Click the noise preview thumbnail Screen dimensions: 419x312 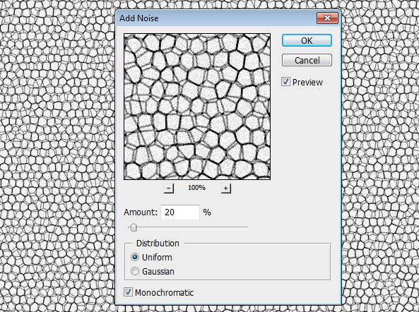(197, 107)
